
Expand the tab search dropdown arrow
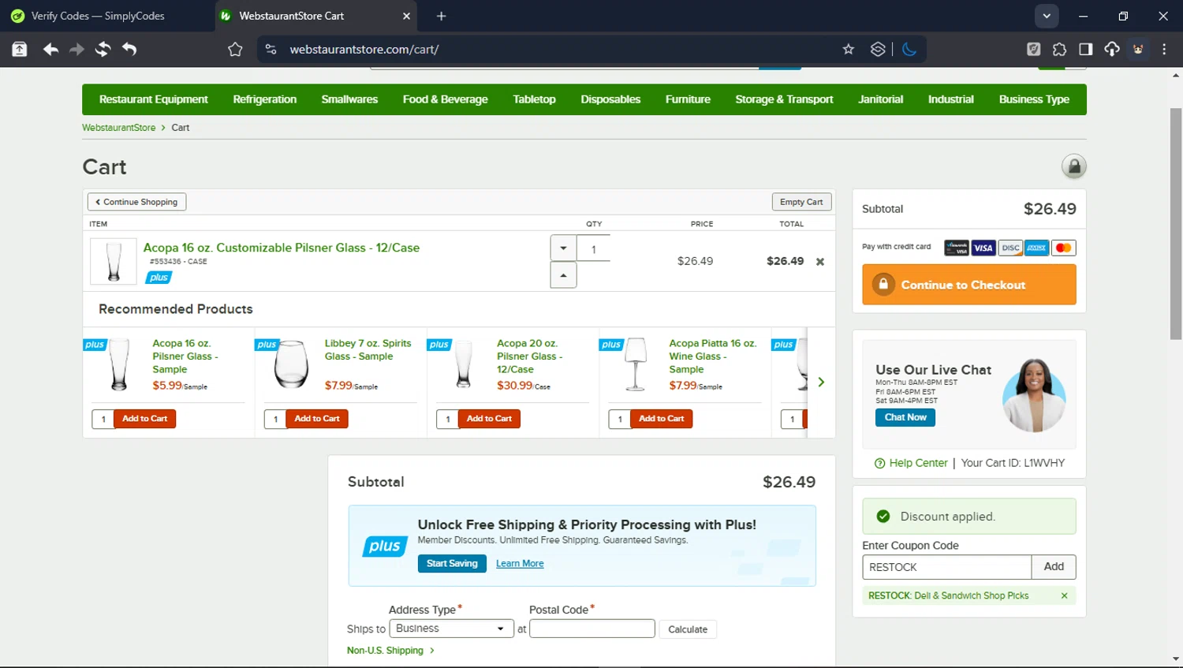click(x=1047, y=16)
